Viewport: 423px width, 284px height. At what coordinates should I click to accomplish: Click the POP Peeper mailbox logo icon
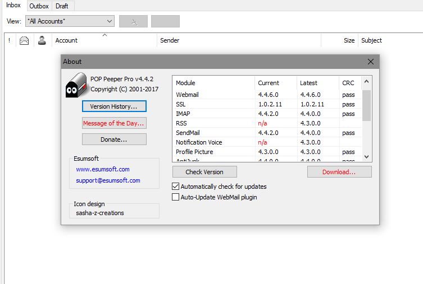point(76,85)
